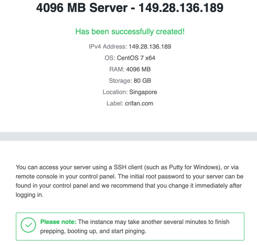Viewport: 257px width, 245px height.
Task: Click the RAM label
Action: point(117,69)
